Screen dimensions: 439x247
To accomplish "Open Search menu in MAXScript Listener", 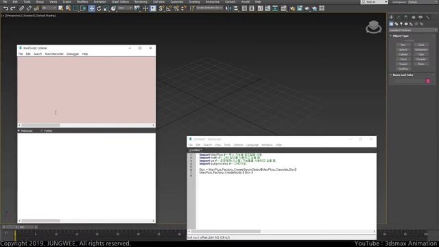I will 38,54.
